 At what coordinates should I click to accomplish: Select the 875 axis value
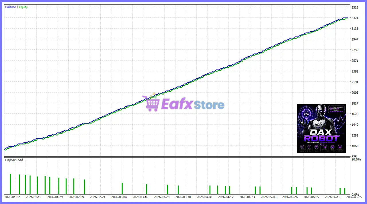354,157
